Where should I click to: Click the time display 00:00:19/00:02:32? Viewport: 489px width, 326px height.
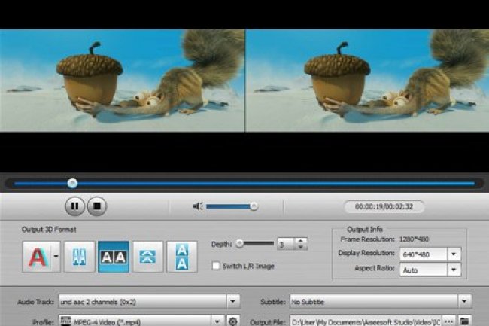point(384,206)
